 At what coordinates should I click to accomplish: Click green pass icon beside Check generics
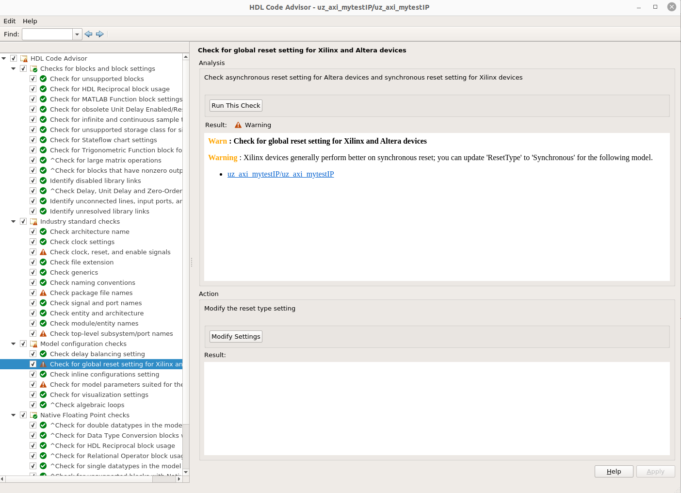tap(43, 273)
